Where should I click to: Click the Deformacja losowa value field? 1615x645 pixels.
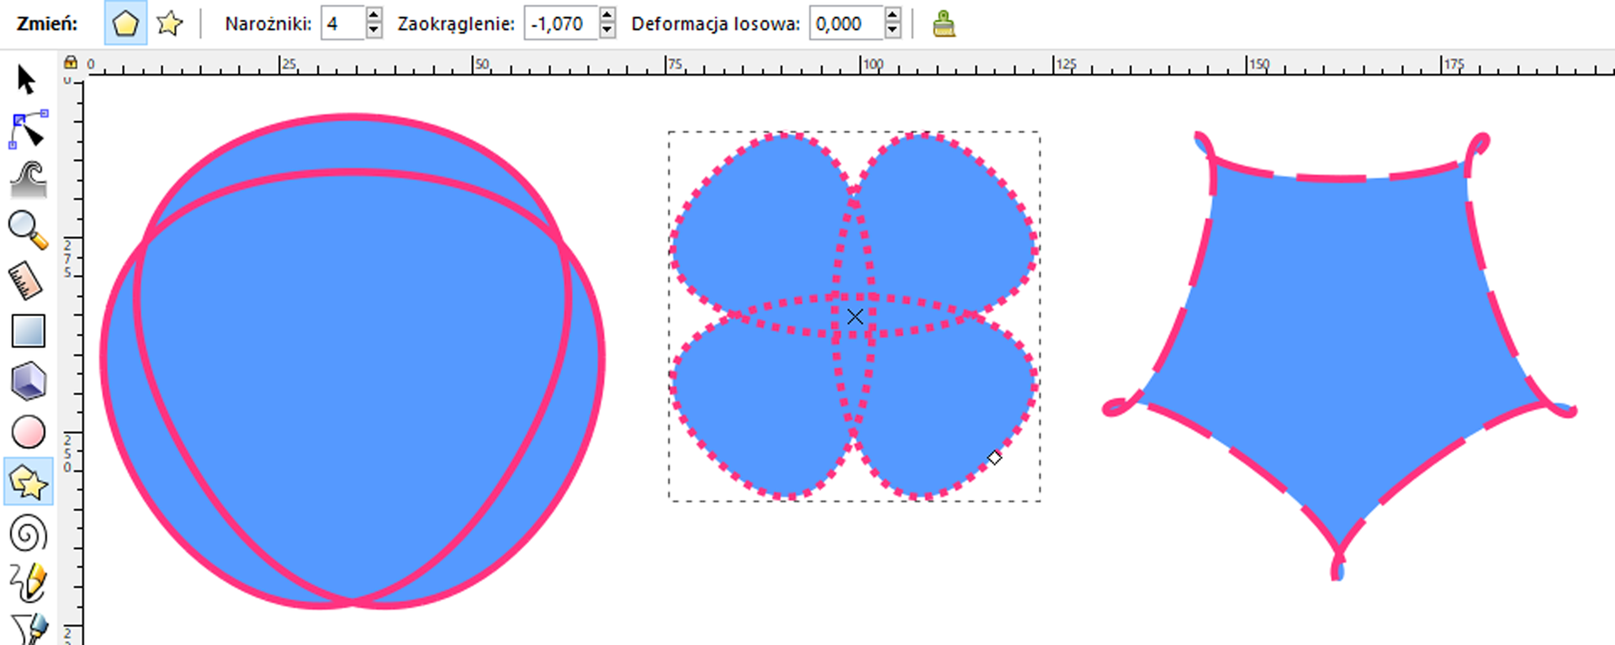coord(847,24)
